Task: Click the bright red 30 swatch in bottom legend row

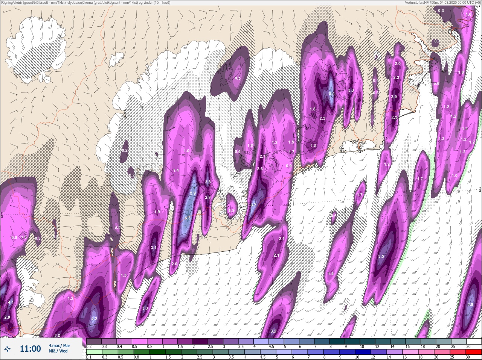Action: coord(473,352)
